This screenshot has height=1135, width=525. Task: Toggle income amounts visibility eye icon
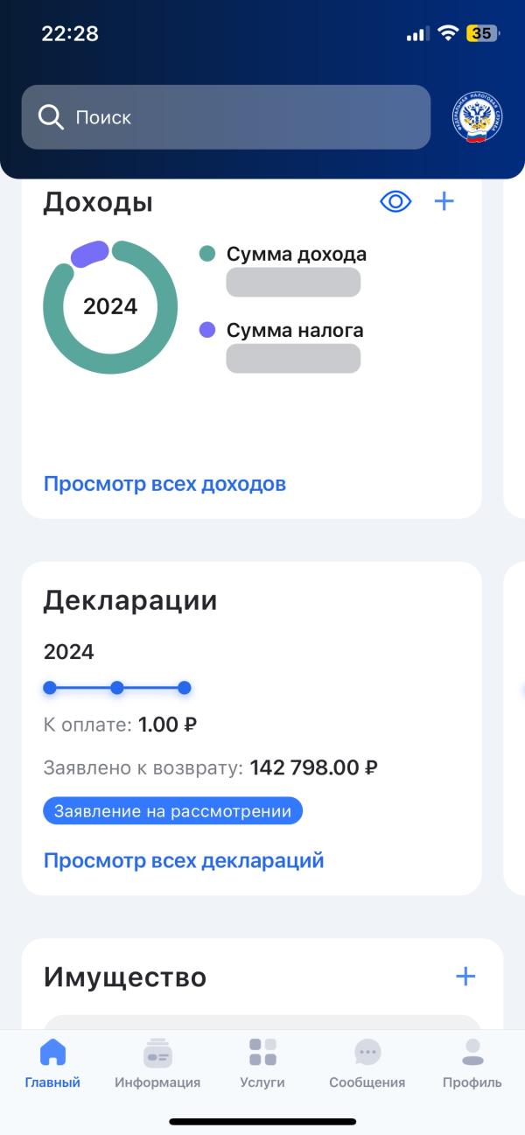coord(395,202)
